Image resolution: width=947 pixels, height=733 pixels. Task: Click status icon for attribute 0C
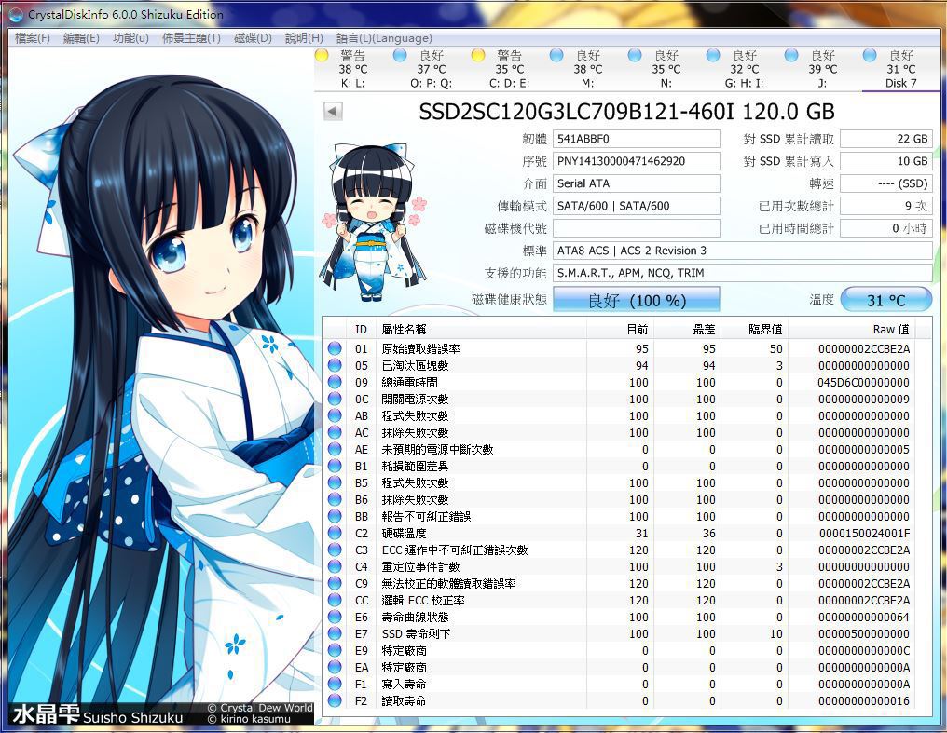point(334,399)
